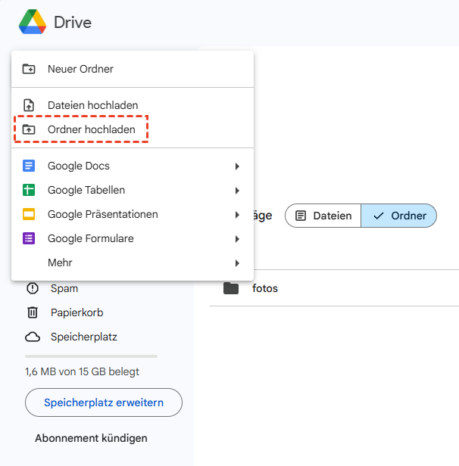The height and width of the screenshot is (466, 459).
Task: Click the Papierkorb trash icon
Action: (x=33, y=312)
